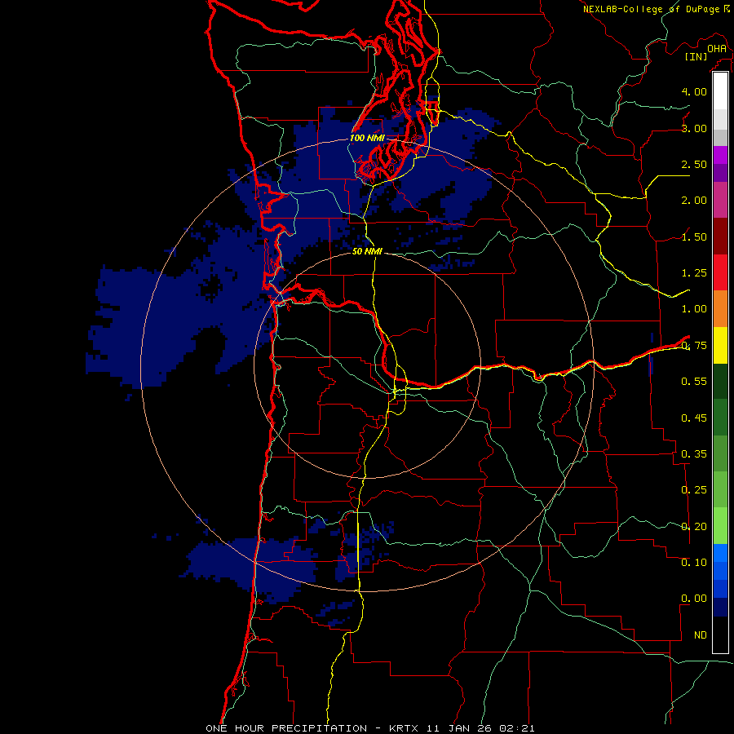Select the darkest green legend swatch beside 0.55
This screenshot has height=734, width=734.
point(720,381)
